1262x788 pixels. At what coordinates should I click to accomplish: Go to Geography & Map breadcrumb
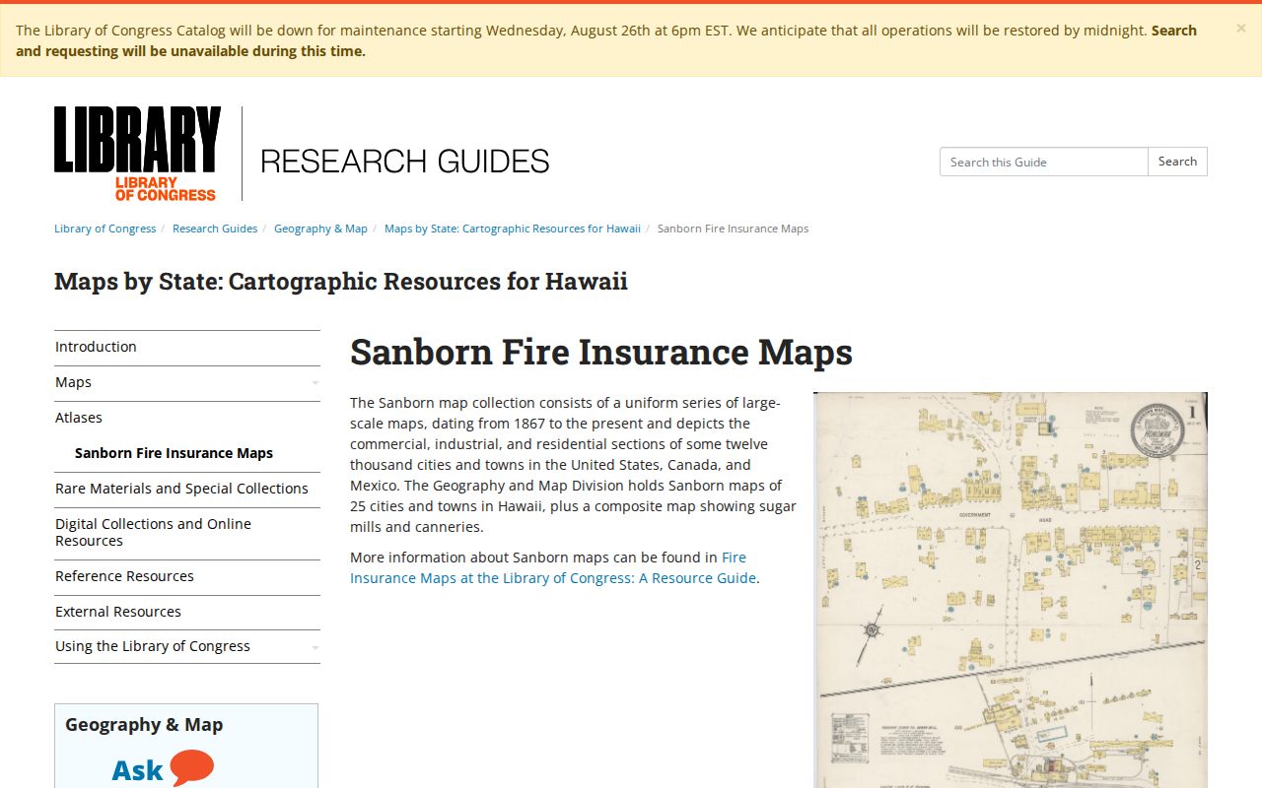(320, 229)
